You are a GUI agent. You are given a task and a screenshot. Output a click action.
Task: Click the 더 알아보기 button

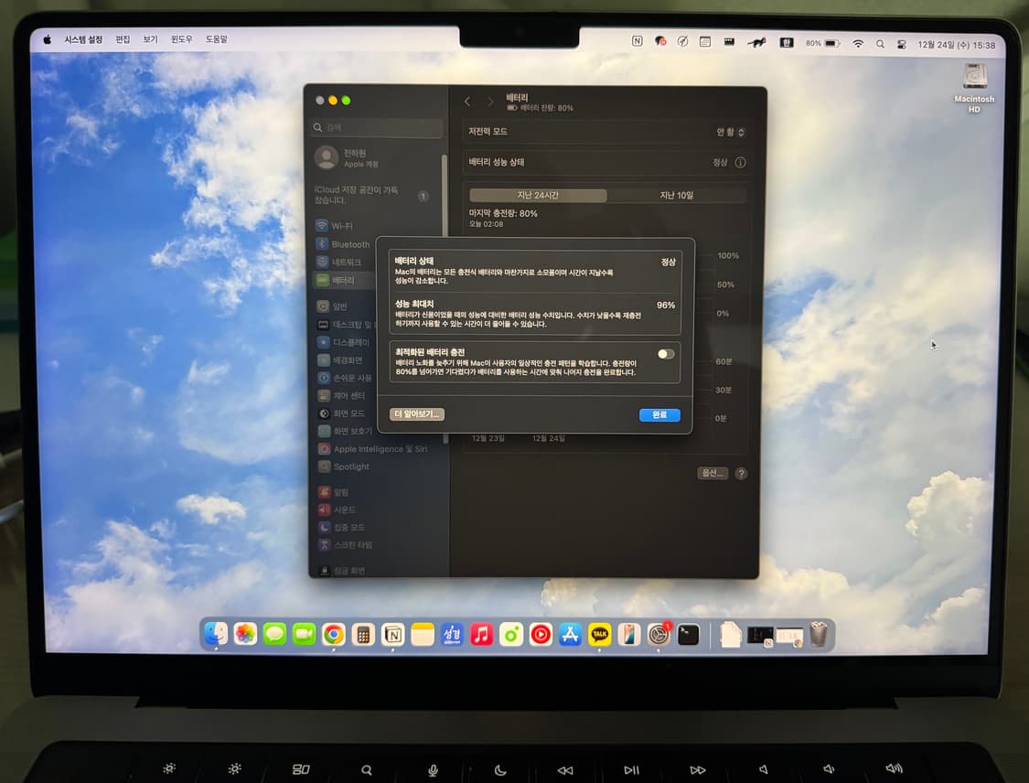click(417, 413)
